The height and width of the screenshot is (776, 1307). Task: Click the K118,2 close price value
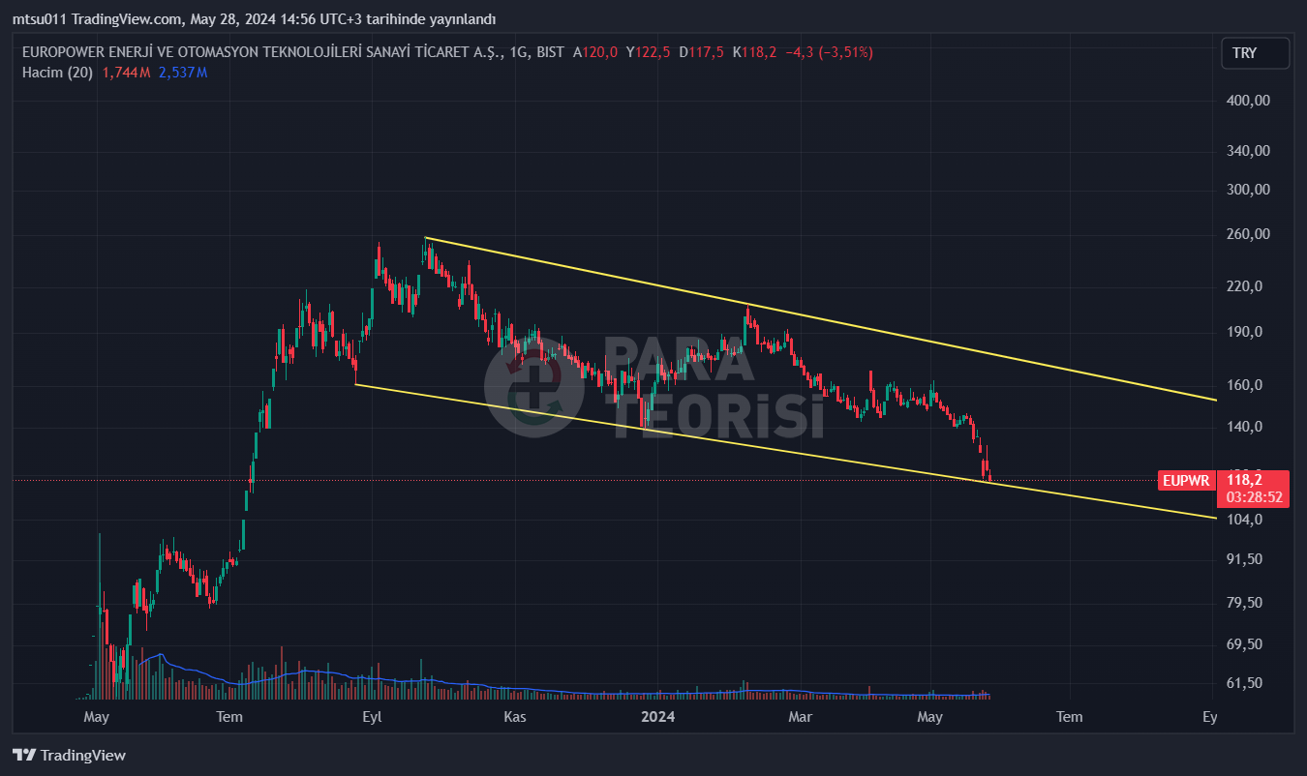click(754, 53)
